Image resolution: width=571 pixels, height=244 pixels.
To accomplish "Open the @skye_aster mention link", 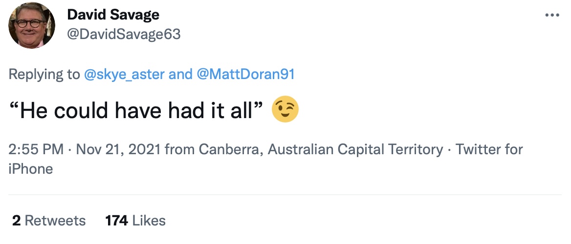I will point(125,74).
